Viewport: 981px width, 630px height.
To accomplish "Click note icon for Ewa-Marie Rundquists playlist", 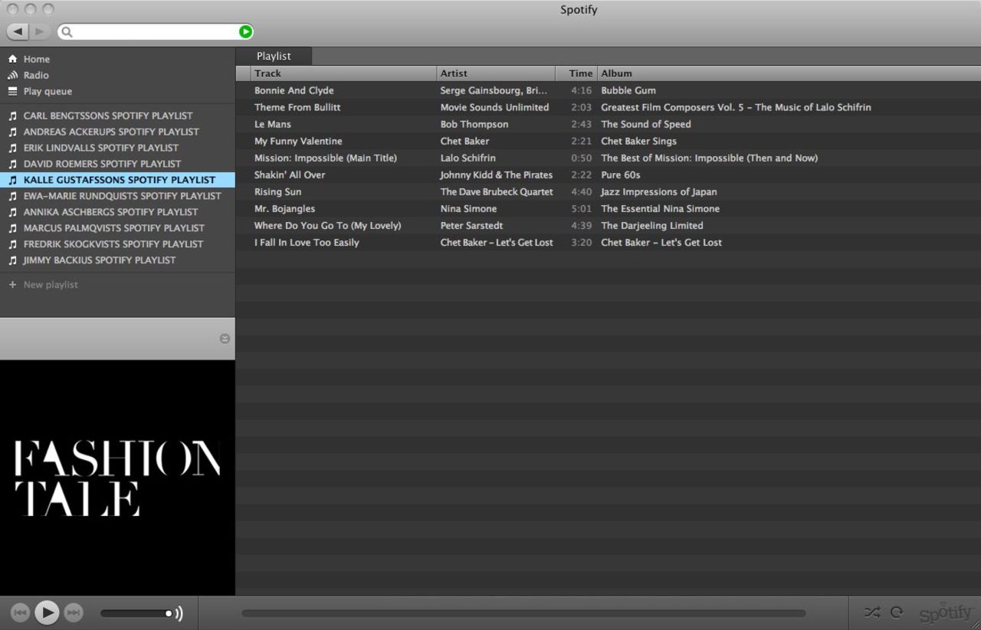I will (x=12, y=196).
